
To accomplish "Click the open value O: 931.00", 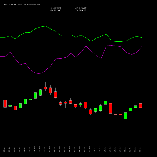I will tap(56, 11).
